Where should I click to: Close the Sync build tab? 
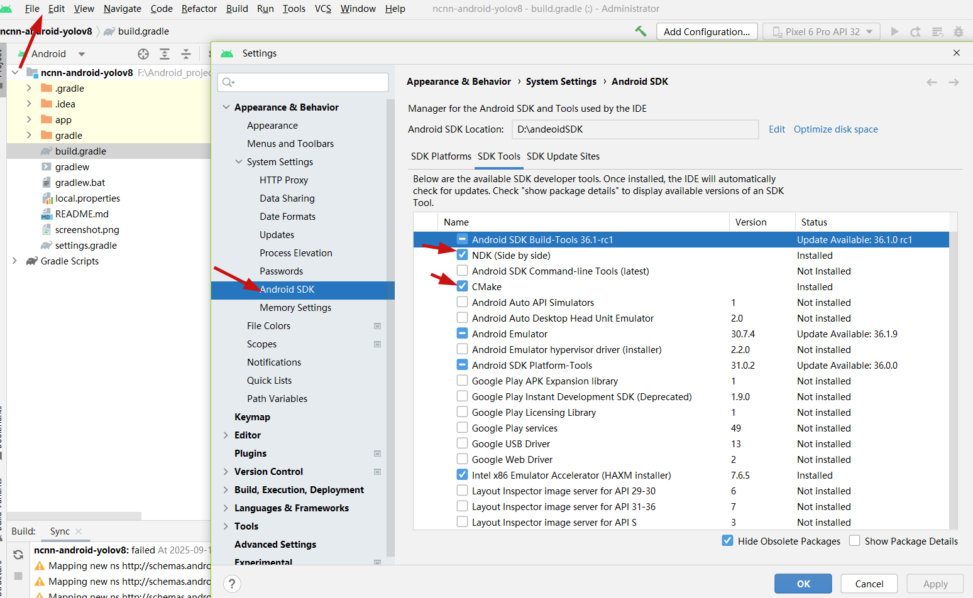click(79, 531)
